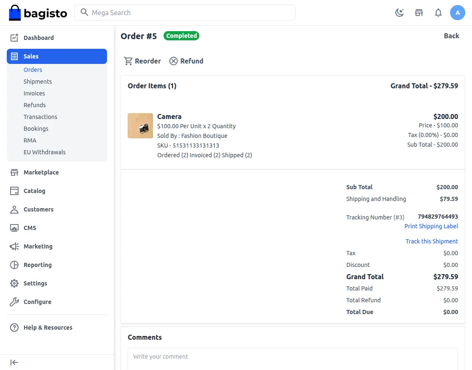Viewport: 472px width, 370px height.
Task: Click the Marketing megaphone icon
Action: coord(14,246)
